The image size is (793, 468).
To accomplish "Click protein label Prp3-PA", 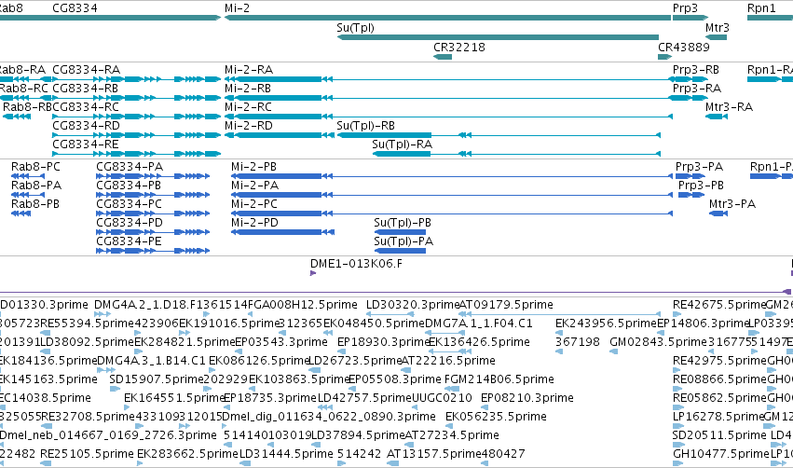I will pyautogui.click(x=700, y=167).
